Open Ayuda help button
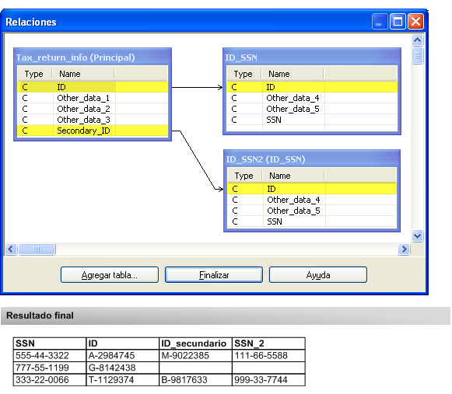The image size is (452, 394). [318, 275]
